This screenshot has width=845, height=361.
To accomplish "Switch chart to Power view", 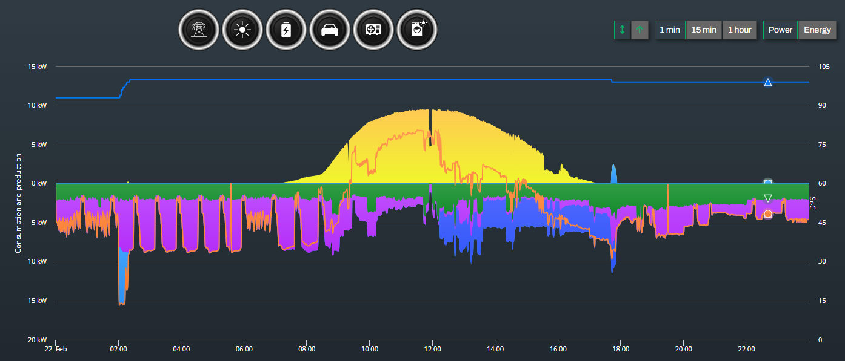I will point(780,30).
